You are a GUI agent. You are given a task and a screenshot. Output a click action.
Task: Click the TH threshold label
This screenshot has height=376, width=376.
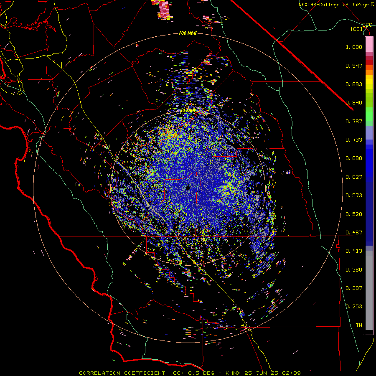click(x=359, y=325)
